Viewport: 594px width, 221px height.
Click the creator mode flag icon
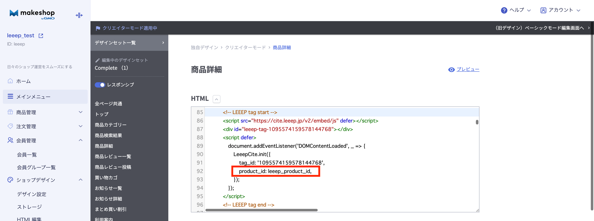point(98,28)
